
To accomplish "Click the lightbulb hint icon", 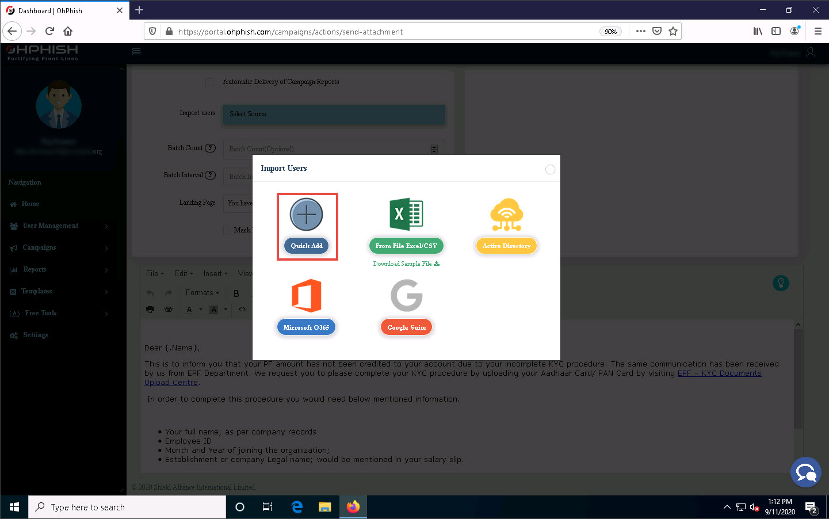I will coord(781,283).
